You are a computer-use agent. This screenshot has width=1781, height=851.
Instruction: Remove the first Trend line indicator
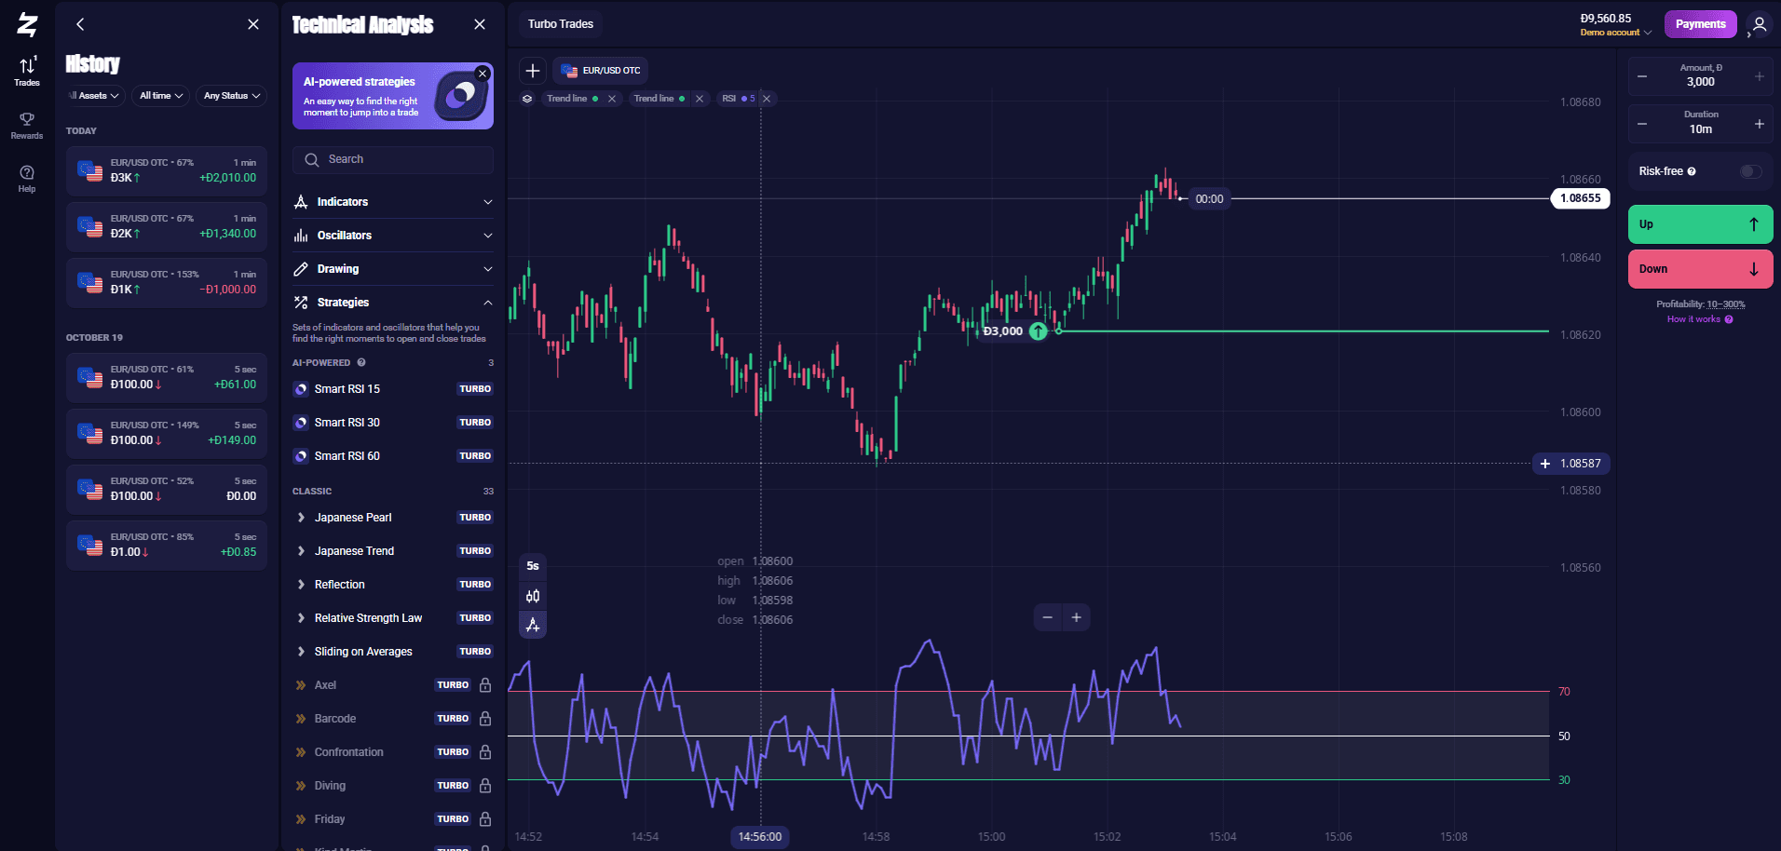coord(612,99)
